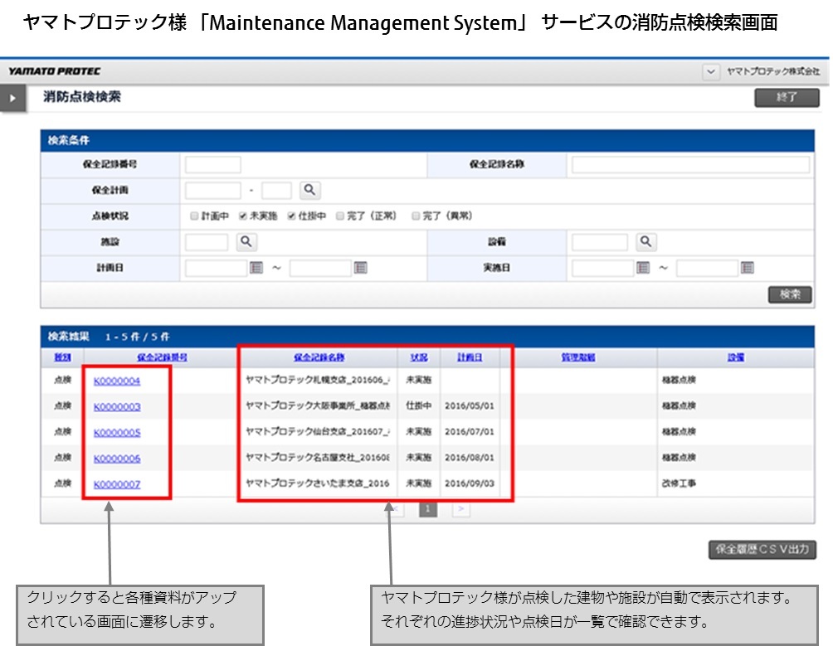The image size is (833, 646).
Task: Open calendar for 計画日 start date
Action: click(x=256, y=268)
